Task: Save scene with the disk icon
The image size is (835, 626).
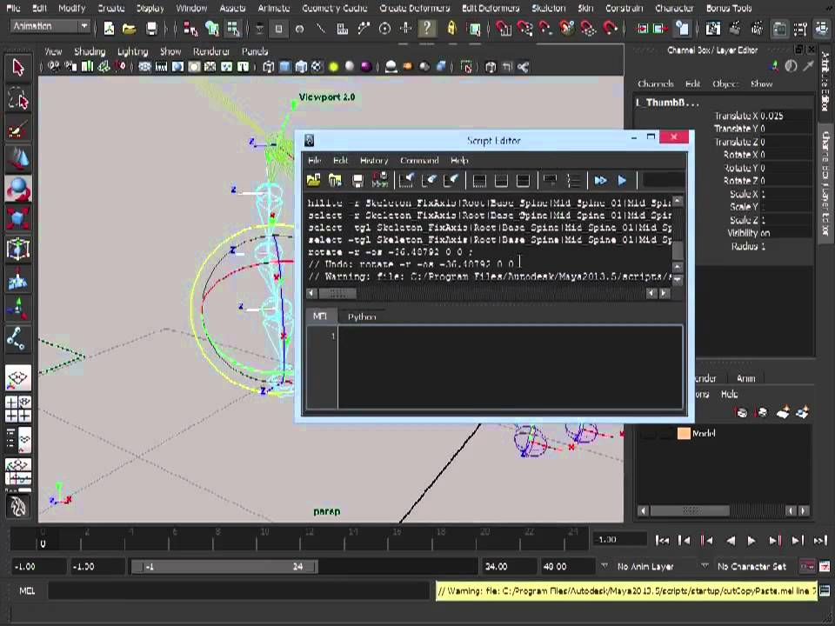Action: click(151, 28)
